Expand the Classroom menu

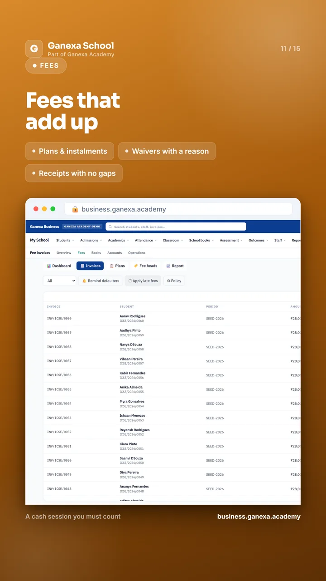pyautogui.click(x=173, y=240)
